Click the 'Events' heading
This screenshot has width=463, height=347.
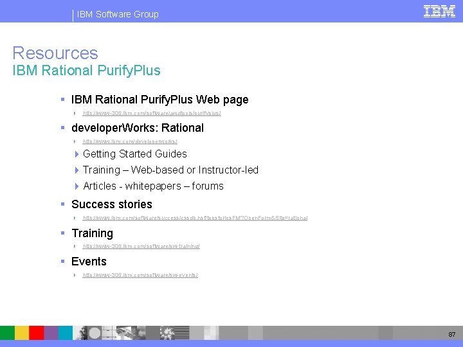point(89,262)
